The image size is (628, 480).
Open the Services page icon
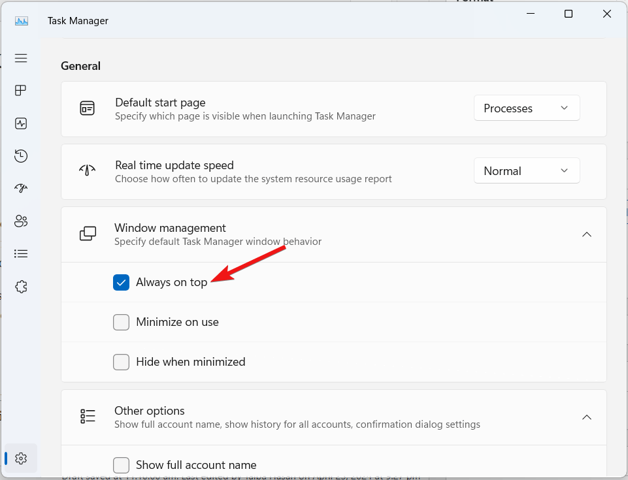pos(21,286)
